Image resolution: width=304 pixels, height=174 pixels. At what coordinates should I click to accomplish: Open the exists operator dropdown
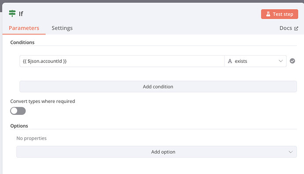coord(256,61)
